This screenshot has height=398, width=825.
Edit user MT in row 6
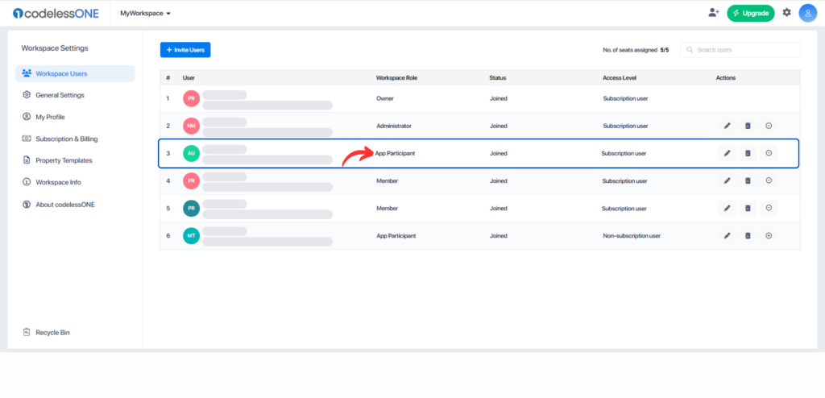(x=728, y=235)
